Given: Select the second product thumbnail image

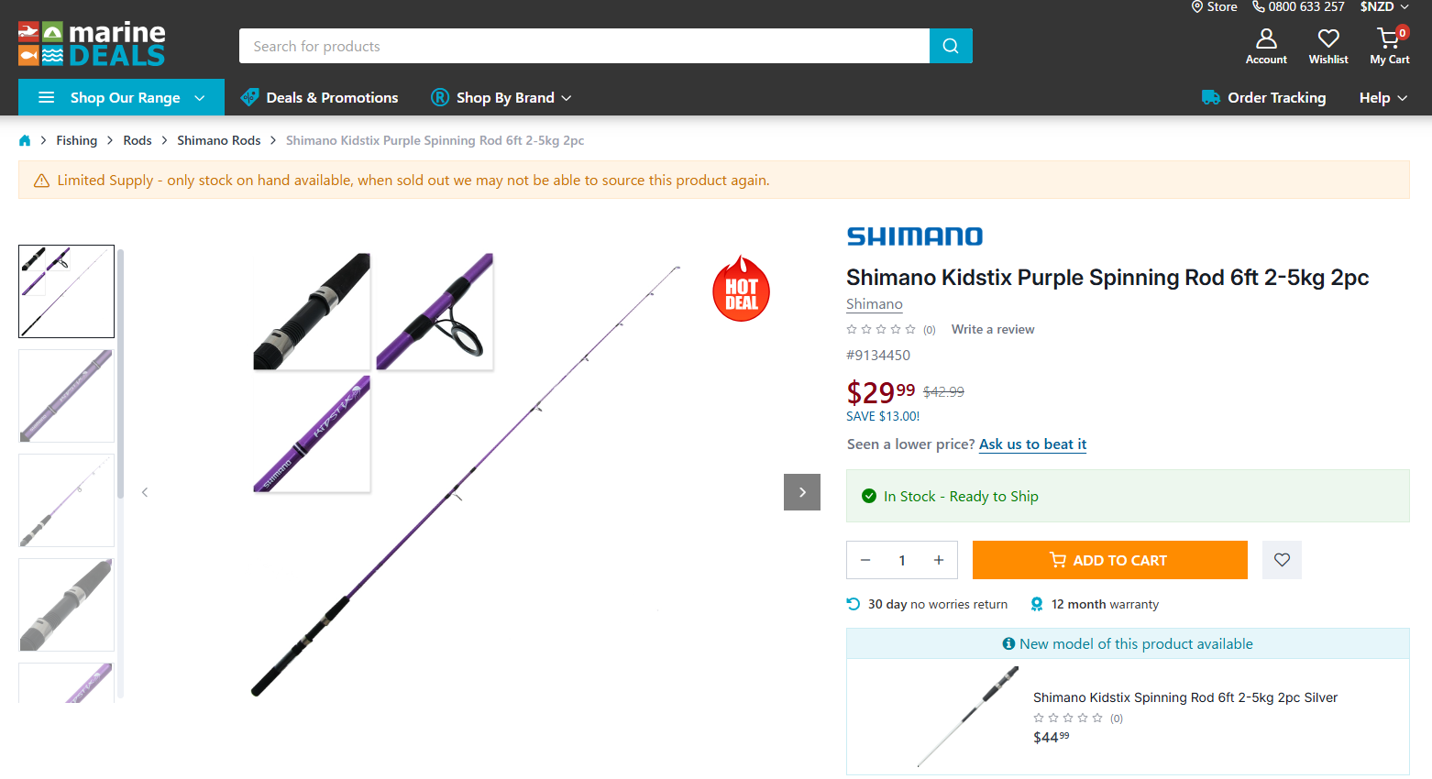Looking at the screenshot, I should pos(66,396).
